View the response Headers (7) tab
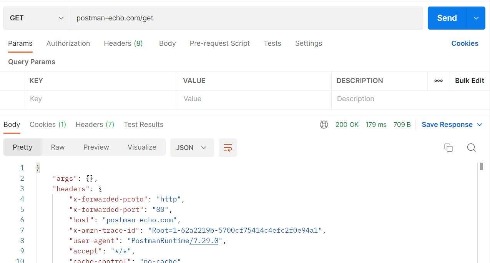 [95, 124]
